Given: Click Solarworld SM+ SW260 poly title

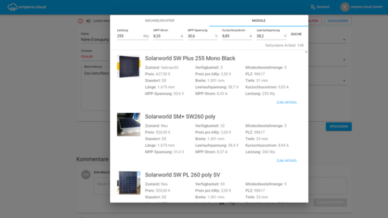Looking at the screenshot, I should (180, 116).
